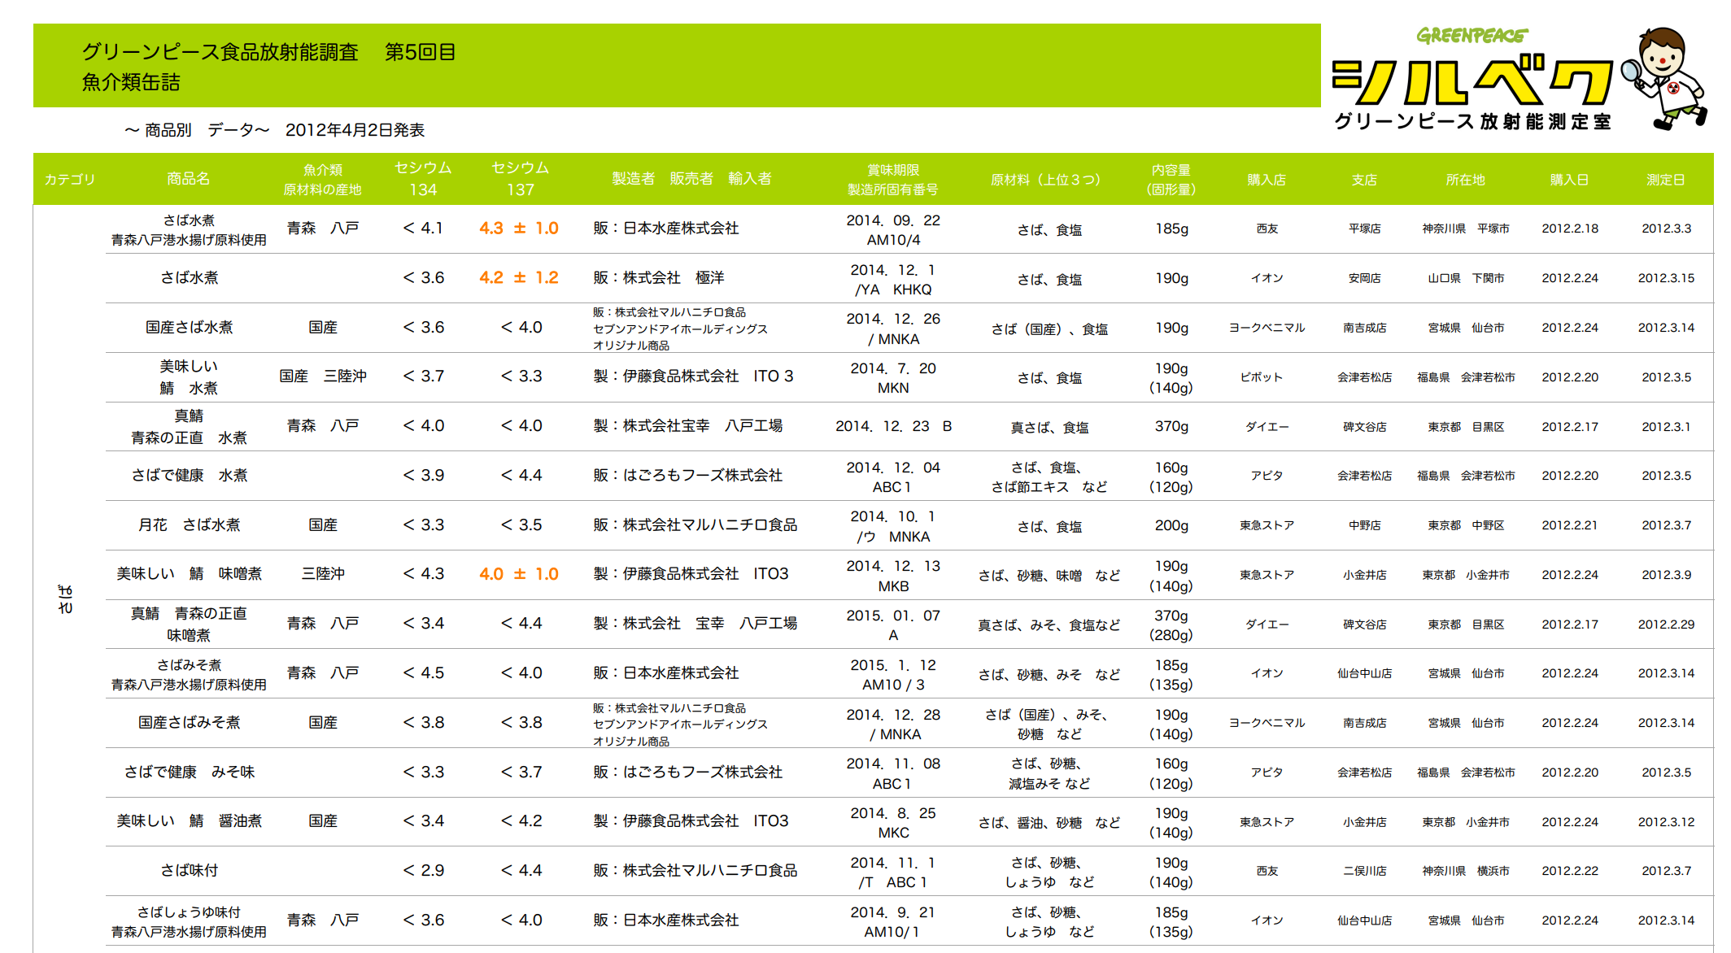
Task: Click the product name 月花 さば水煮
Action: tap(189, 525)
